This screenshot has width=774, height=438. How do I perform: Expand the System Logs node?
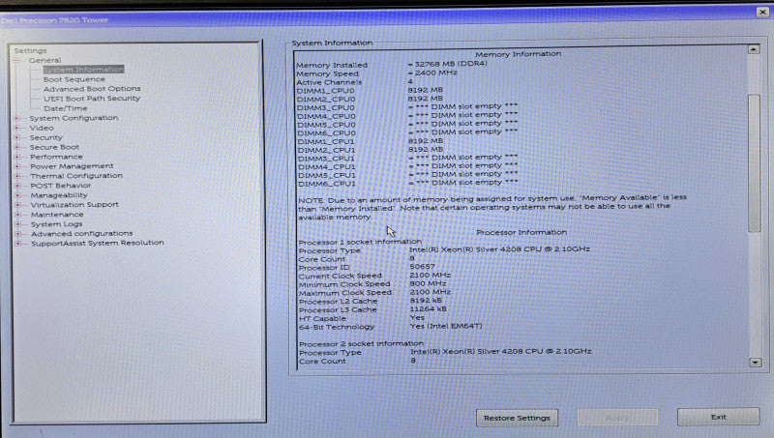17,224
